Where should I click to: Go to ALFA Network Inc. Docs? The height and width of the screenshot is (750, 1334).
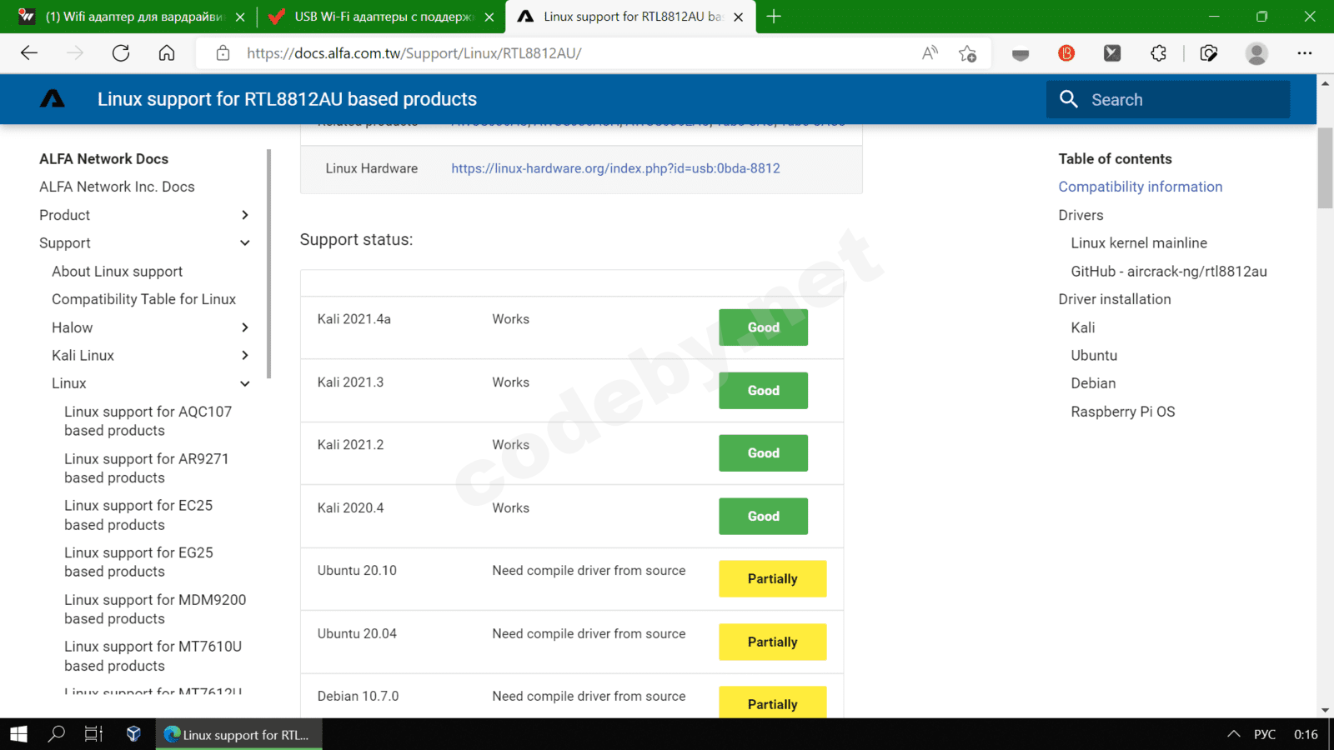pos(117,187)
